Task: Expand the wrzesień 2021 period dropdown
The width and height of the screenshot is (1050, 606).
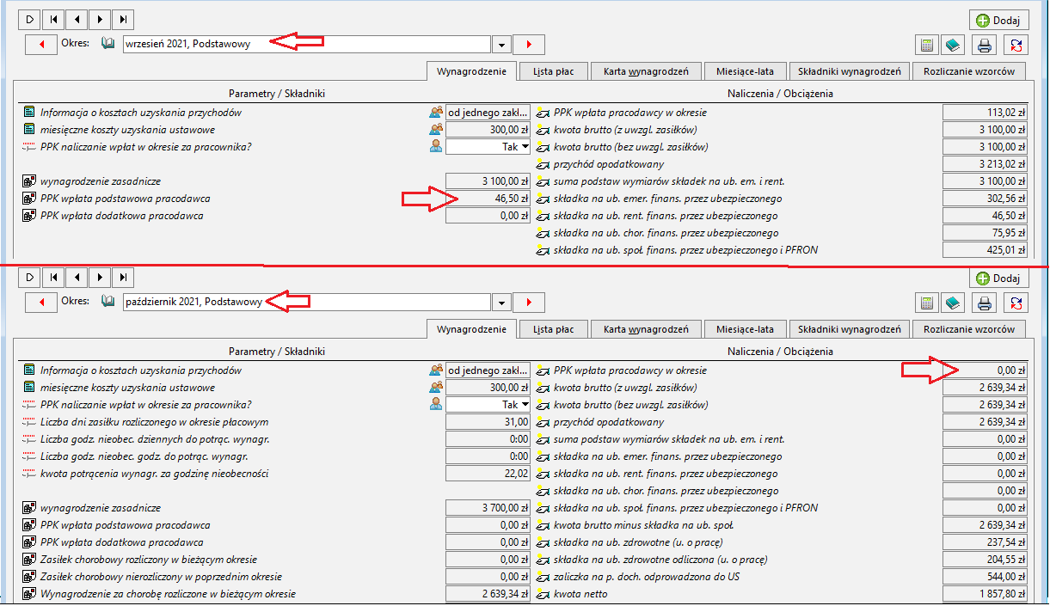Action: (x=502, y=44)
